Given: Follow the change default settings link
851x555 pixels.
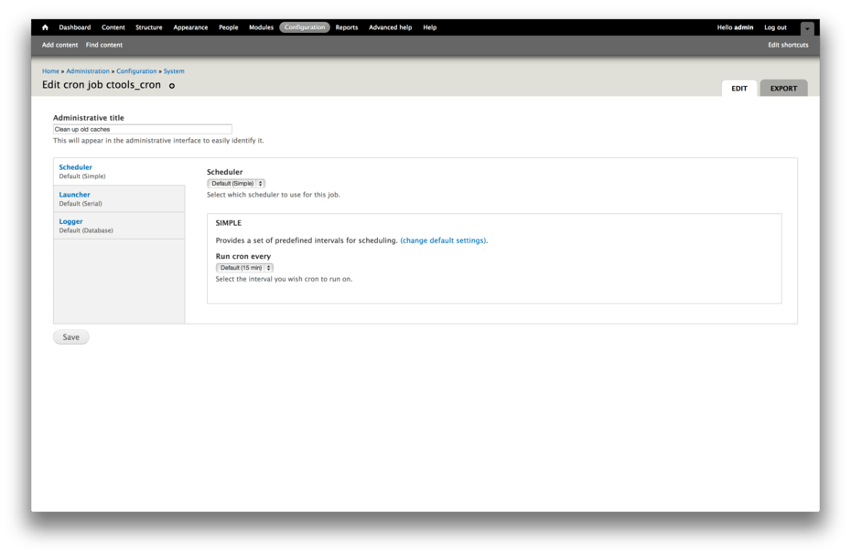Looking at the screenshot, I should 443,240.
